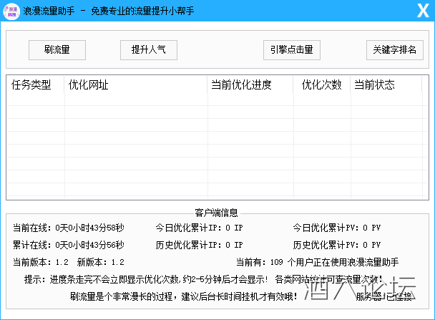This screenshot has height=320, width=435.
Task: Sort the list by 当前状态 column
Action: [374, 85]
